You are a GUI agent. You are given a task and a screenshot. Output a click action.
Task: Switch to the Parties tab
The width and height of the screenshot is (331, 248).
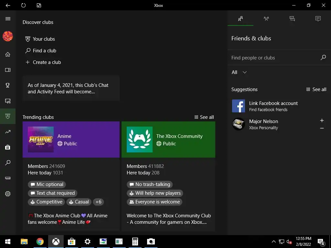[266, 18]
